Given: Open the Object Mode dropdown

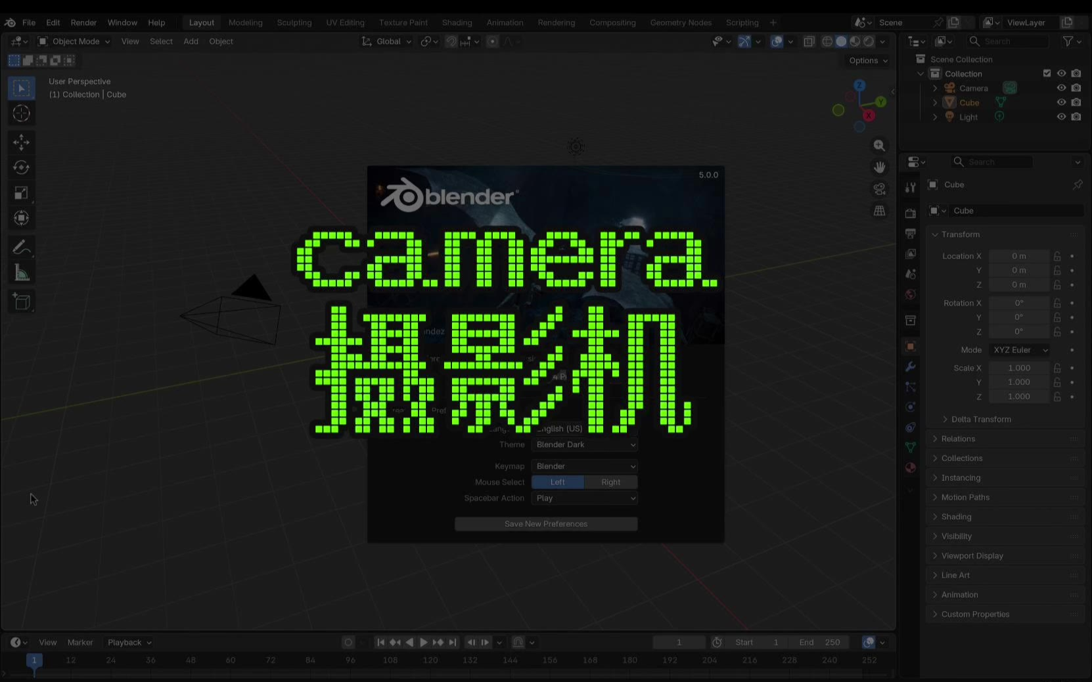Looking at the screenshot, I should pos(74,41).
